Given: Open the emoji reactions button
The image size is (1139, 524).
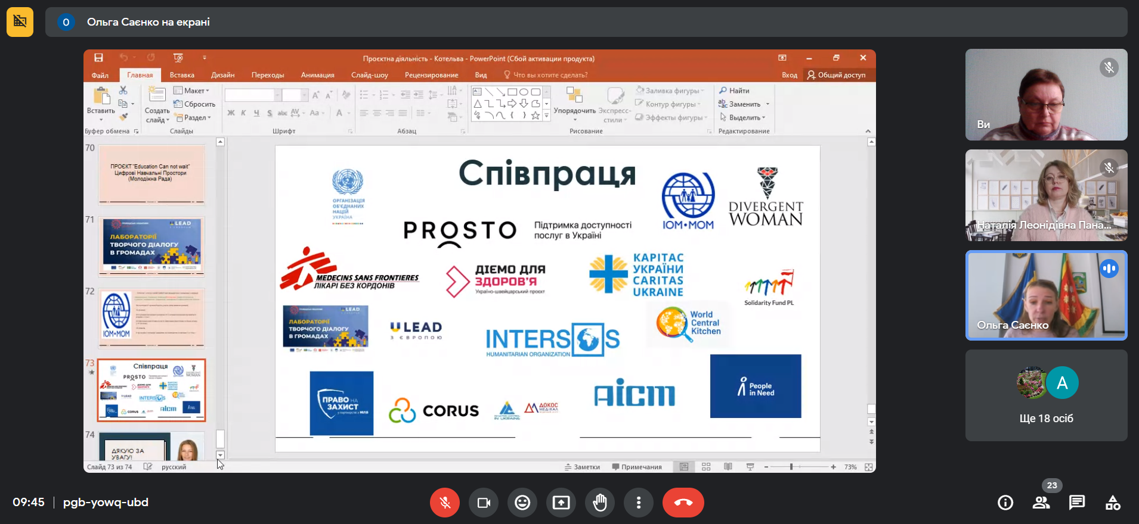Looking at the screenshot, I should [x=522, y=503].
